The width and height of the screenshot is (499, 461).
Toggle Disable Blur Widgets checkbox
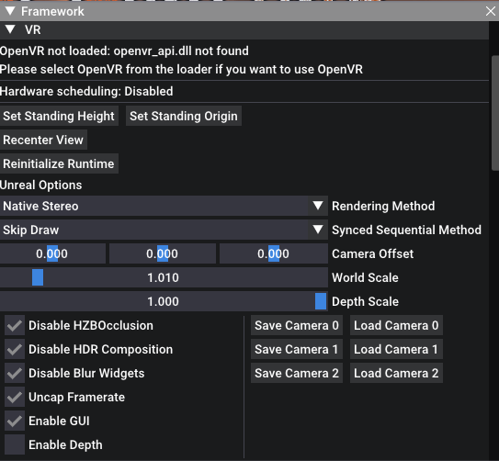click(15, 373)
